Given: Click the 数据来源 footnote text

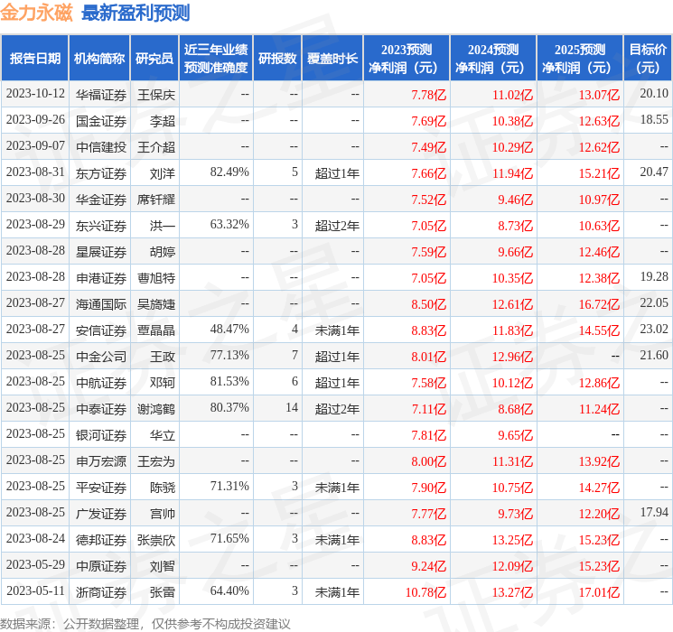Looking at the screenshot, I should (x=145, y=624).
